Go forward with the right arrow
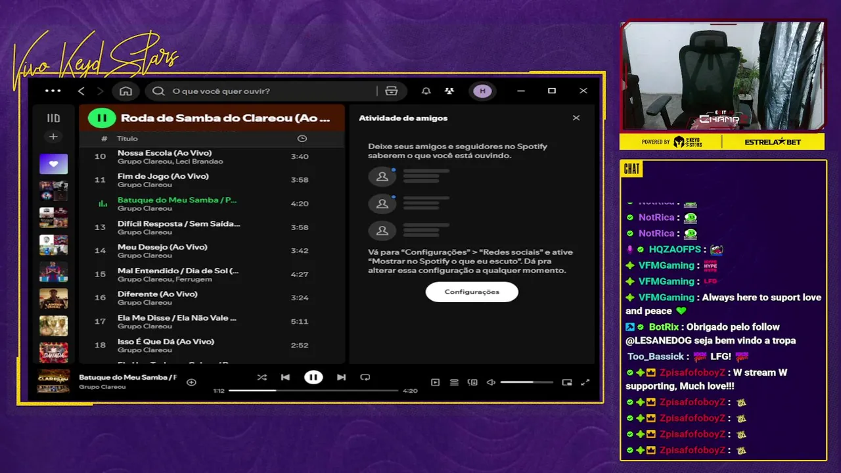This screenshot has width=841, height=473. [101, 91]
